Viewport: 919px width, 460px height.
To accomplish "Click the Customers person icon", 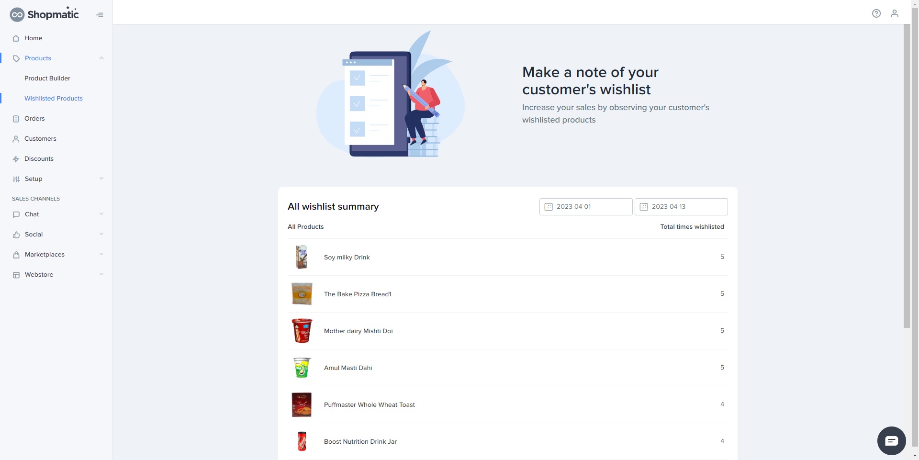I will (16, 139).
